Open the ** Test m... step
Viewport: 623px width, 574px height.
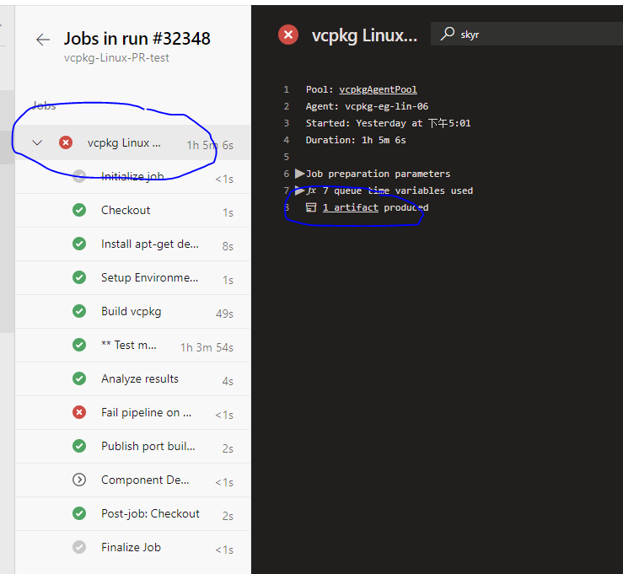(132, 346)
